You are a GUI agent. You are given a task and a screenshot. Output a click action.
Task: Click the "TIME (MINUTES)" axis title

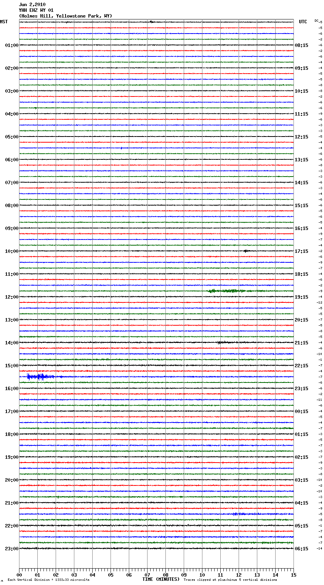point(161,579)
